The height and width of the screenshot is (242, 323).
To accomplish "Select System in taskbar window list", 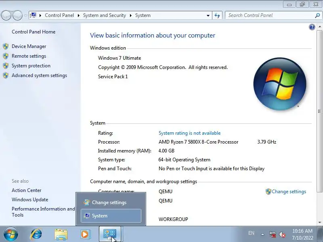I will pyautogui.click(x=111, y=216).
